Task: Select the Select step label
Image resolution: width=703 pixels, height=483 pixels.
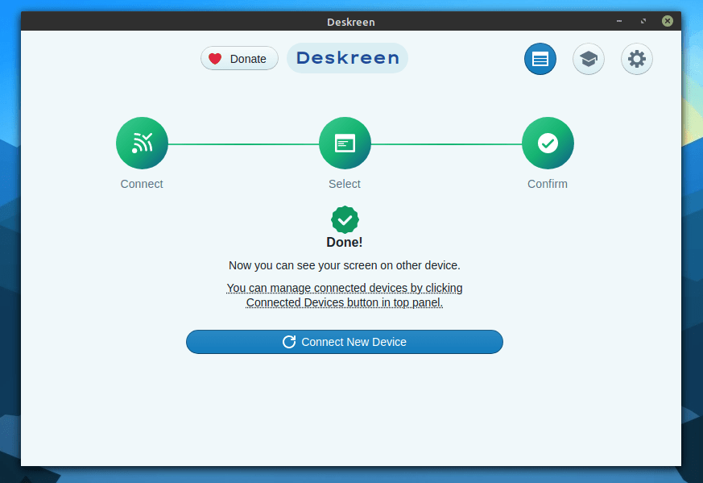Action: (x=345, y=184)
